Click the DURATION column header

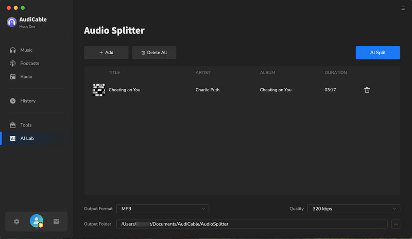pyautogui.click(x=336, y=72)
